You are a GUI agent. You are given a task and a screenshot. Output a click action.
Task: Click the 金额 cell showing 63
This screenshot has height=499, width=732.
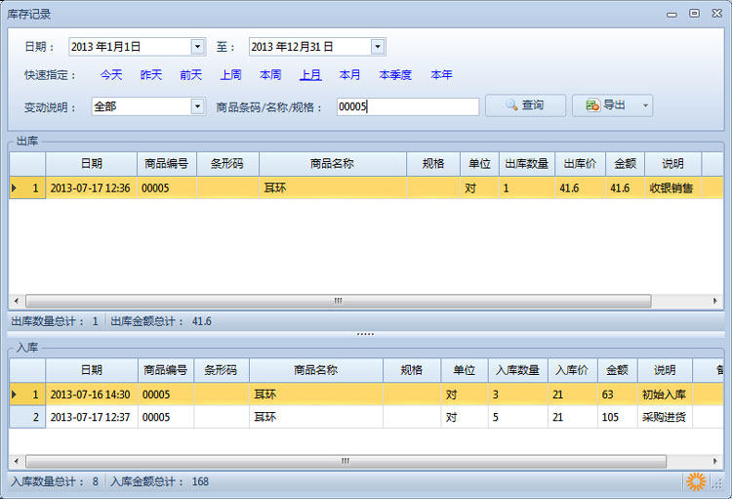(617, 395)
